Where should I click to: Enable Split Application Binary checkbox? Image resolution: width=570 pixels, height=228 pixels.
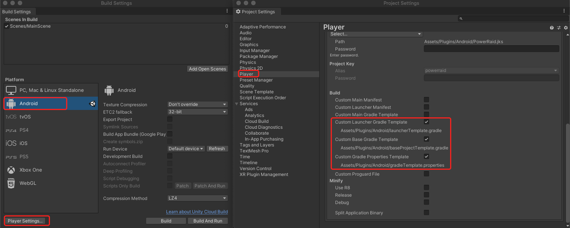[426, 213]
